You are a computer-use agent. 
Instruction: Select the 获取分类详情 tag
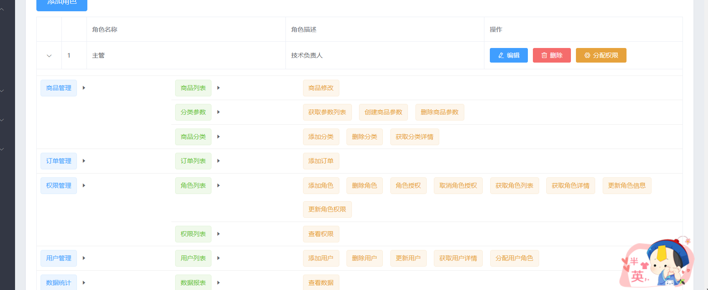tap(415, 137)
